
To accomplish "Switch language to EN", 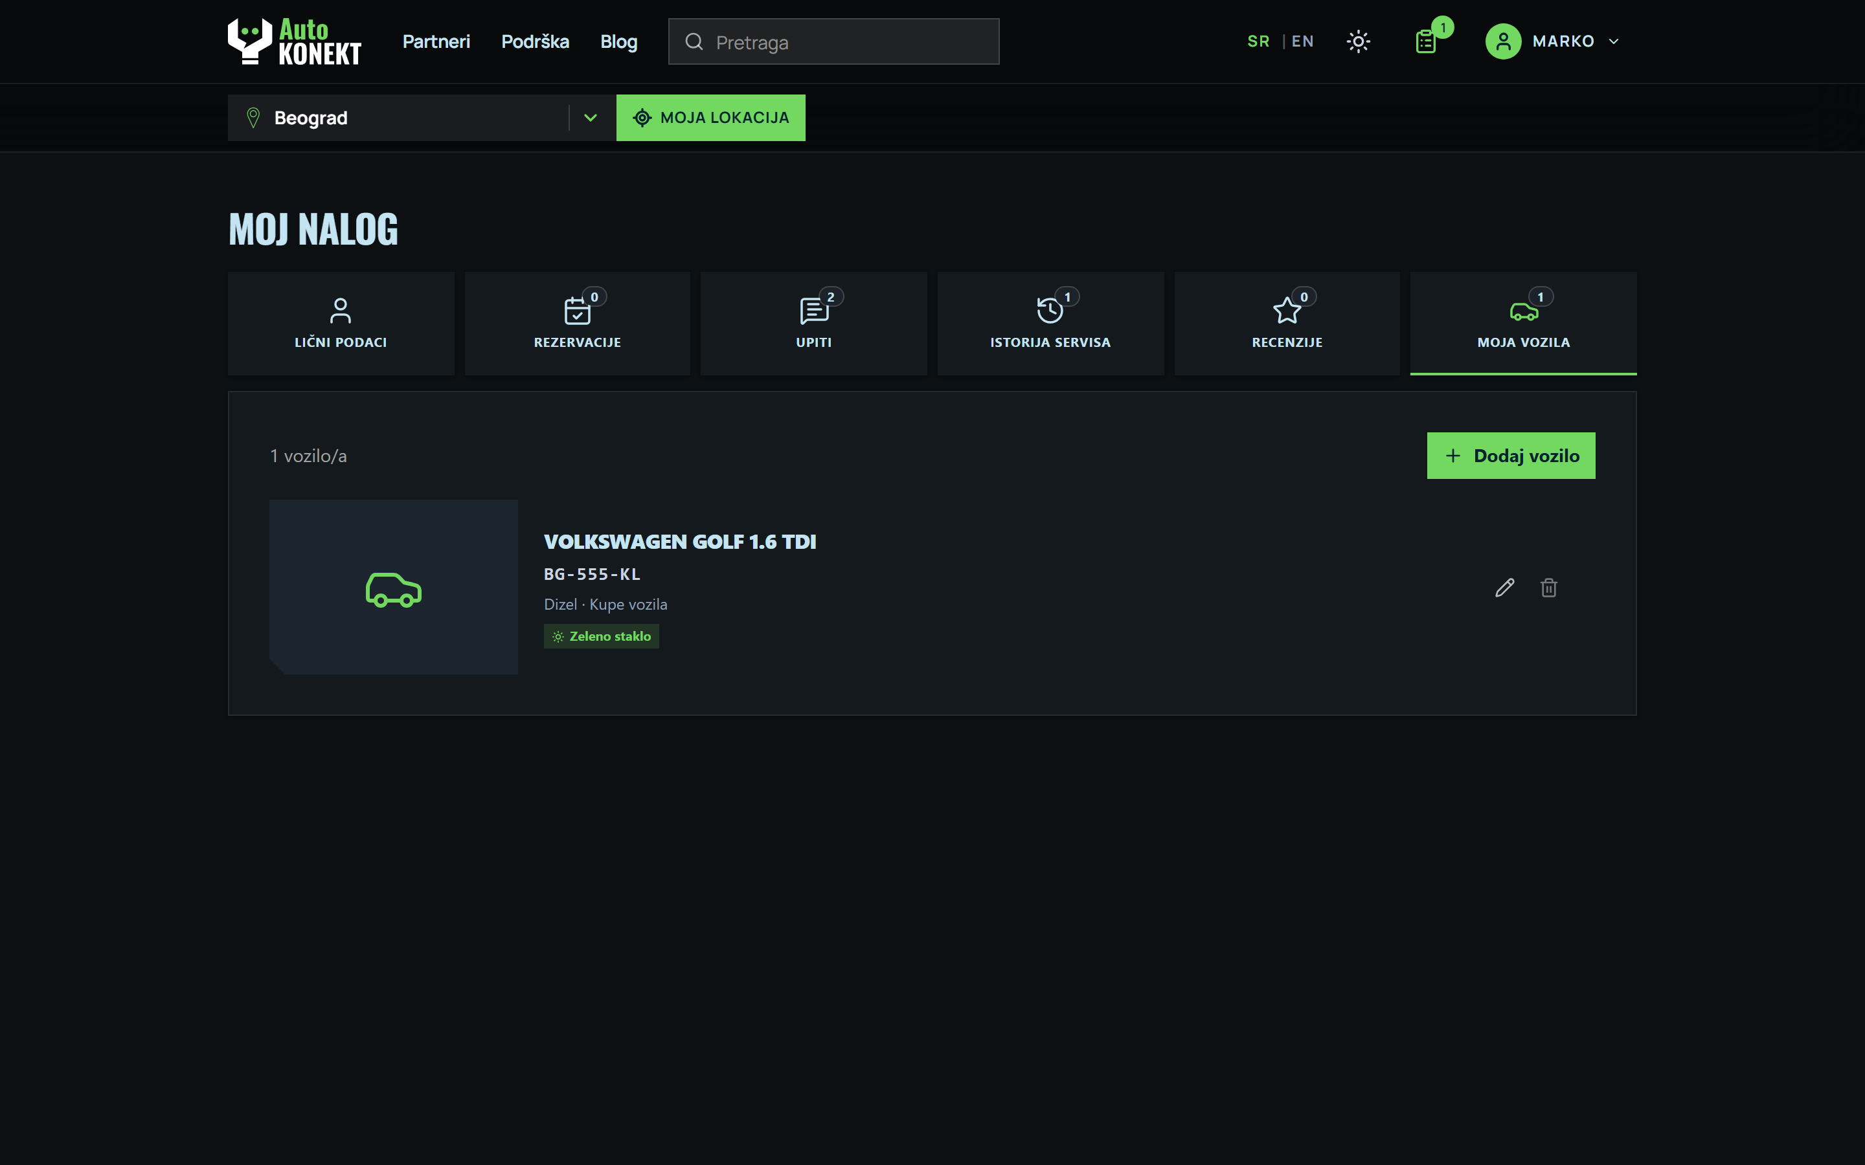I will [1302, 41].
